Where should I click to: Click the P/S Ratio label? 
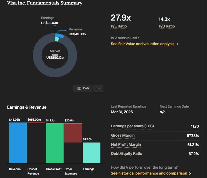pos(167,26)
